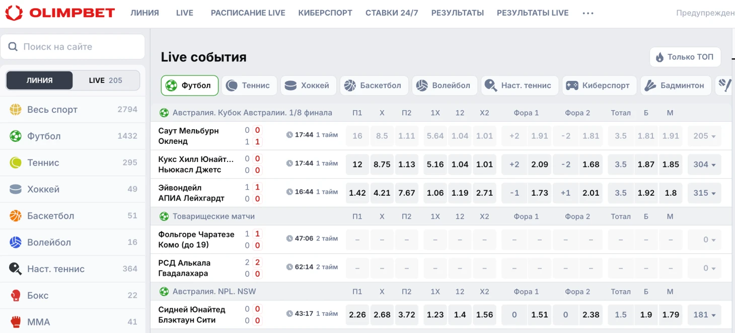Select the Наст. теннис sport tab

[x=520, y=86]
